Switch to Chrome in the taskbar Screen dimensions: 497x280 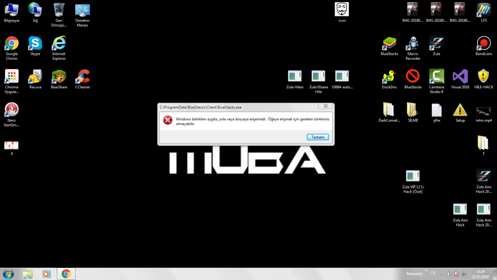tap(66, 274)
